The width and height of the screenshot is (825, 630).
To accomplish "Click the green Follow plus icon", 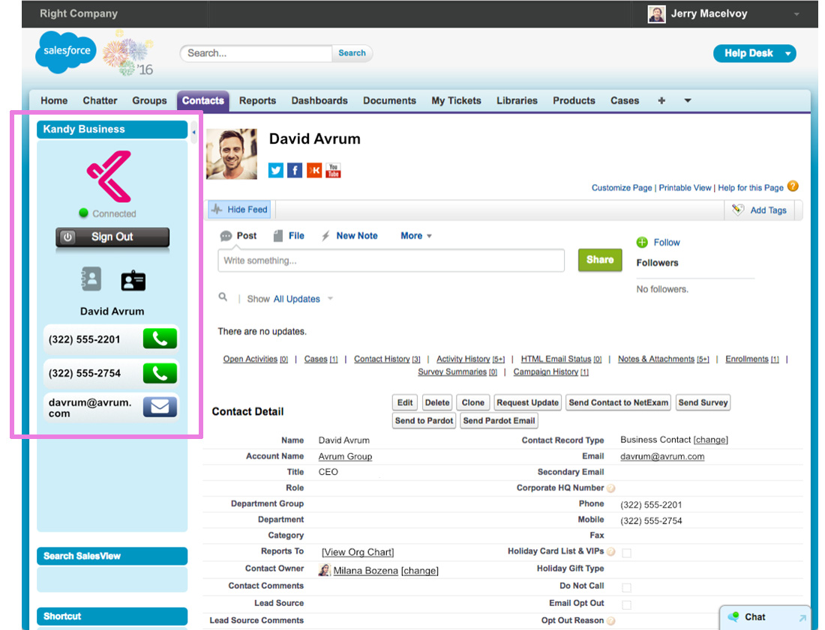I will pyautogui.click(x=642, y=242).
